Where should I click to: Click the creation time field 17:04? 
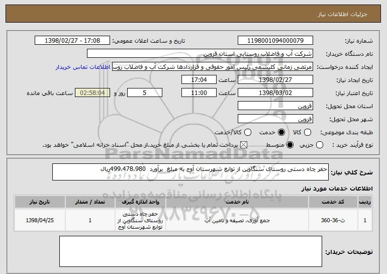[x=199, y=80]
